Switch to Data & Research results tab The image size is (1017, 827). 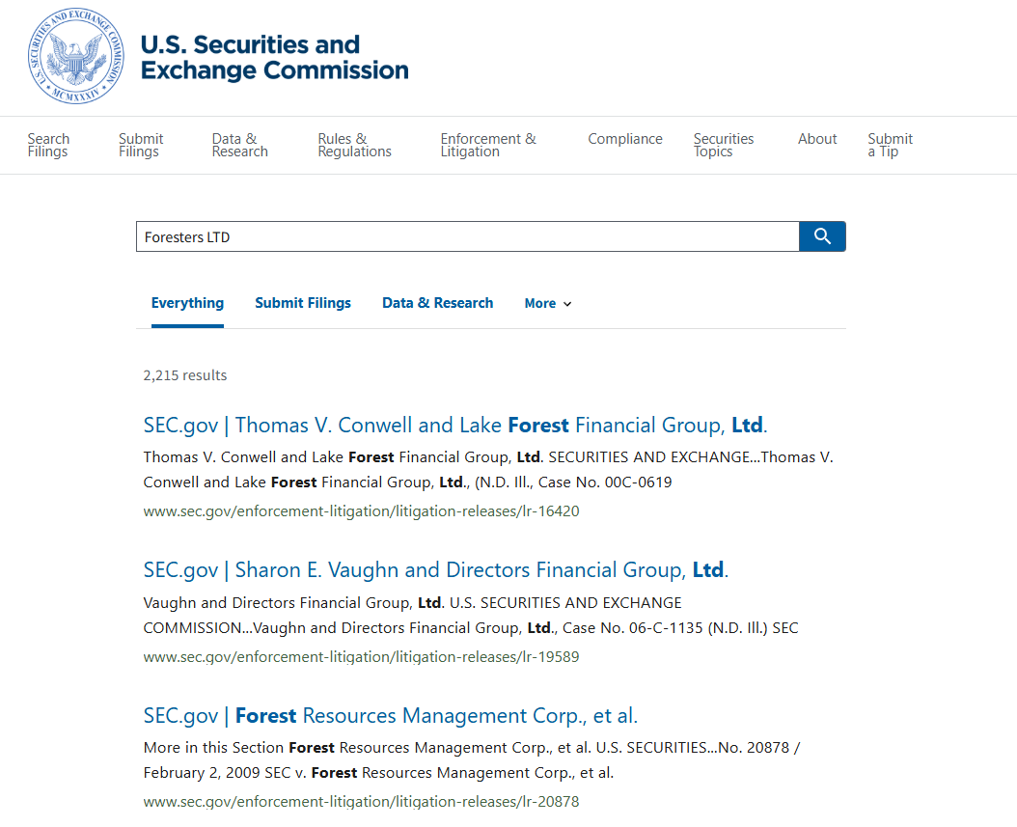coord(437,303)
